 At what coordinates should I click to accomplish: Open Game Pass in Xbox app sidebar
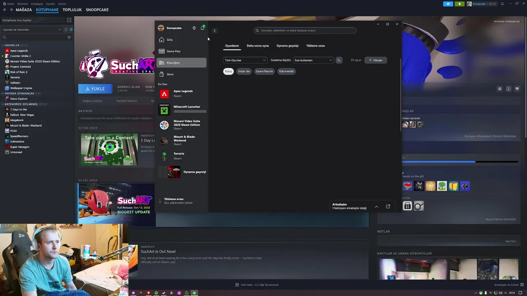coord(182,51)
